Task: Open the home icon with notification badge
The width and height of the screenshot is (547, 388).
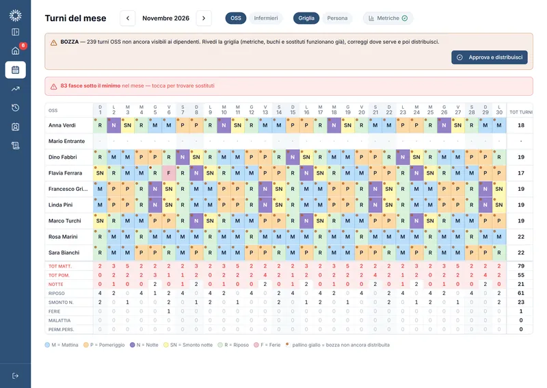Action: coord(15,51)
